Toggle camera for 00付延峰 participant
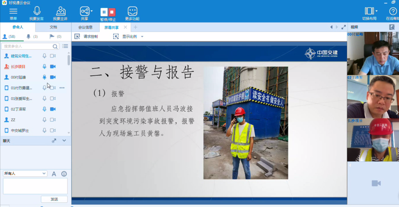The image size is (399, 207). tap(53, 77)
